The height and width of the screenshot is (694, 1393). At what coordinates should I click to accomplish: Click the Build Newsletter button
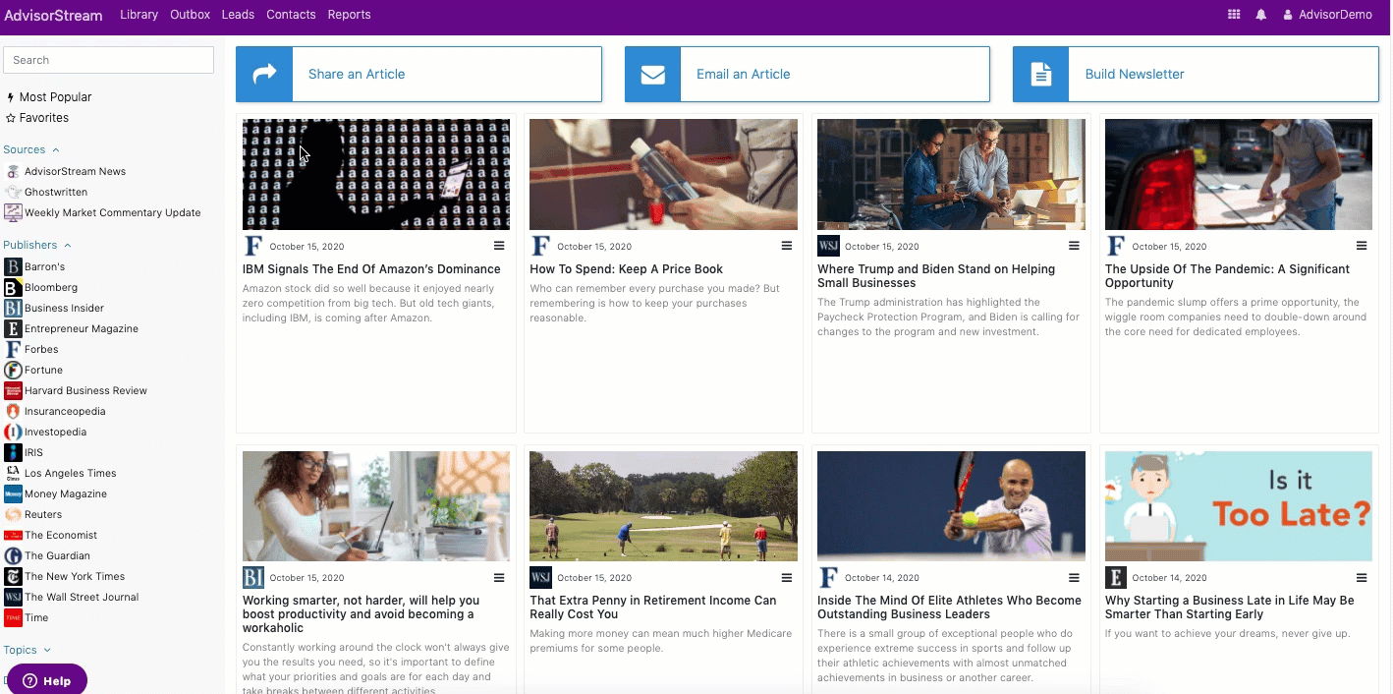[x=1197, y=74]
